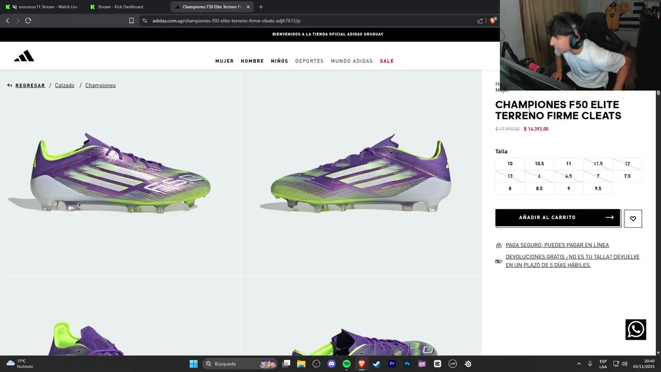Open the site info icon in address bar
Image resolution: width=661 pixels, height=372 pixels.
(x=145, y=21)
